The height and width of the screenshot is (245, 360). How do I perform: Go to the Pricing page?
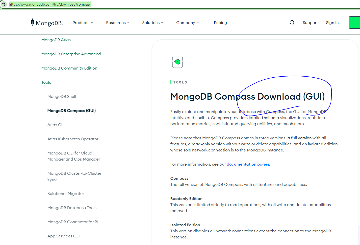coord(220,23)
